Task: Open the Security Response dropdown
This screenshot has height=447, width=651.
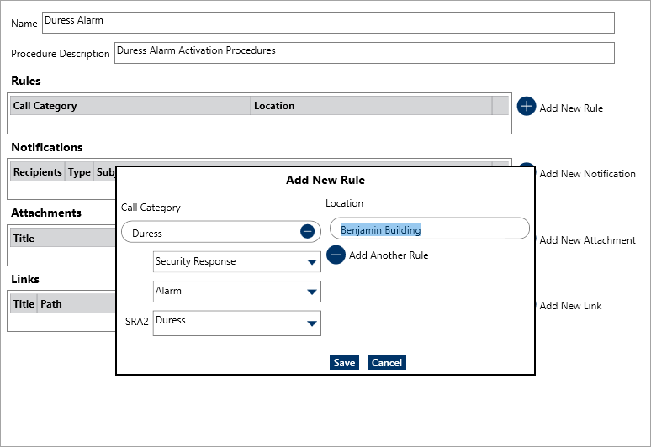Action: click(x=311, y=263)
